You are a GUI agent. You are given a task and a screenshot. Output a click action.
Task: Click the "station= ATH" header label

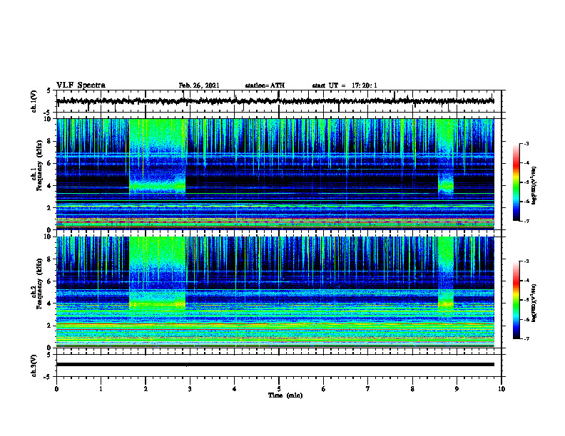(265, 85)
